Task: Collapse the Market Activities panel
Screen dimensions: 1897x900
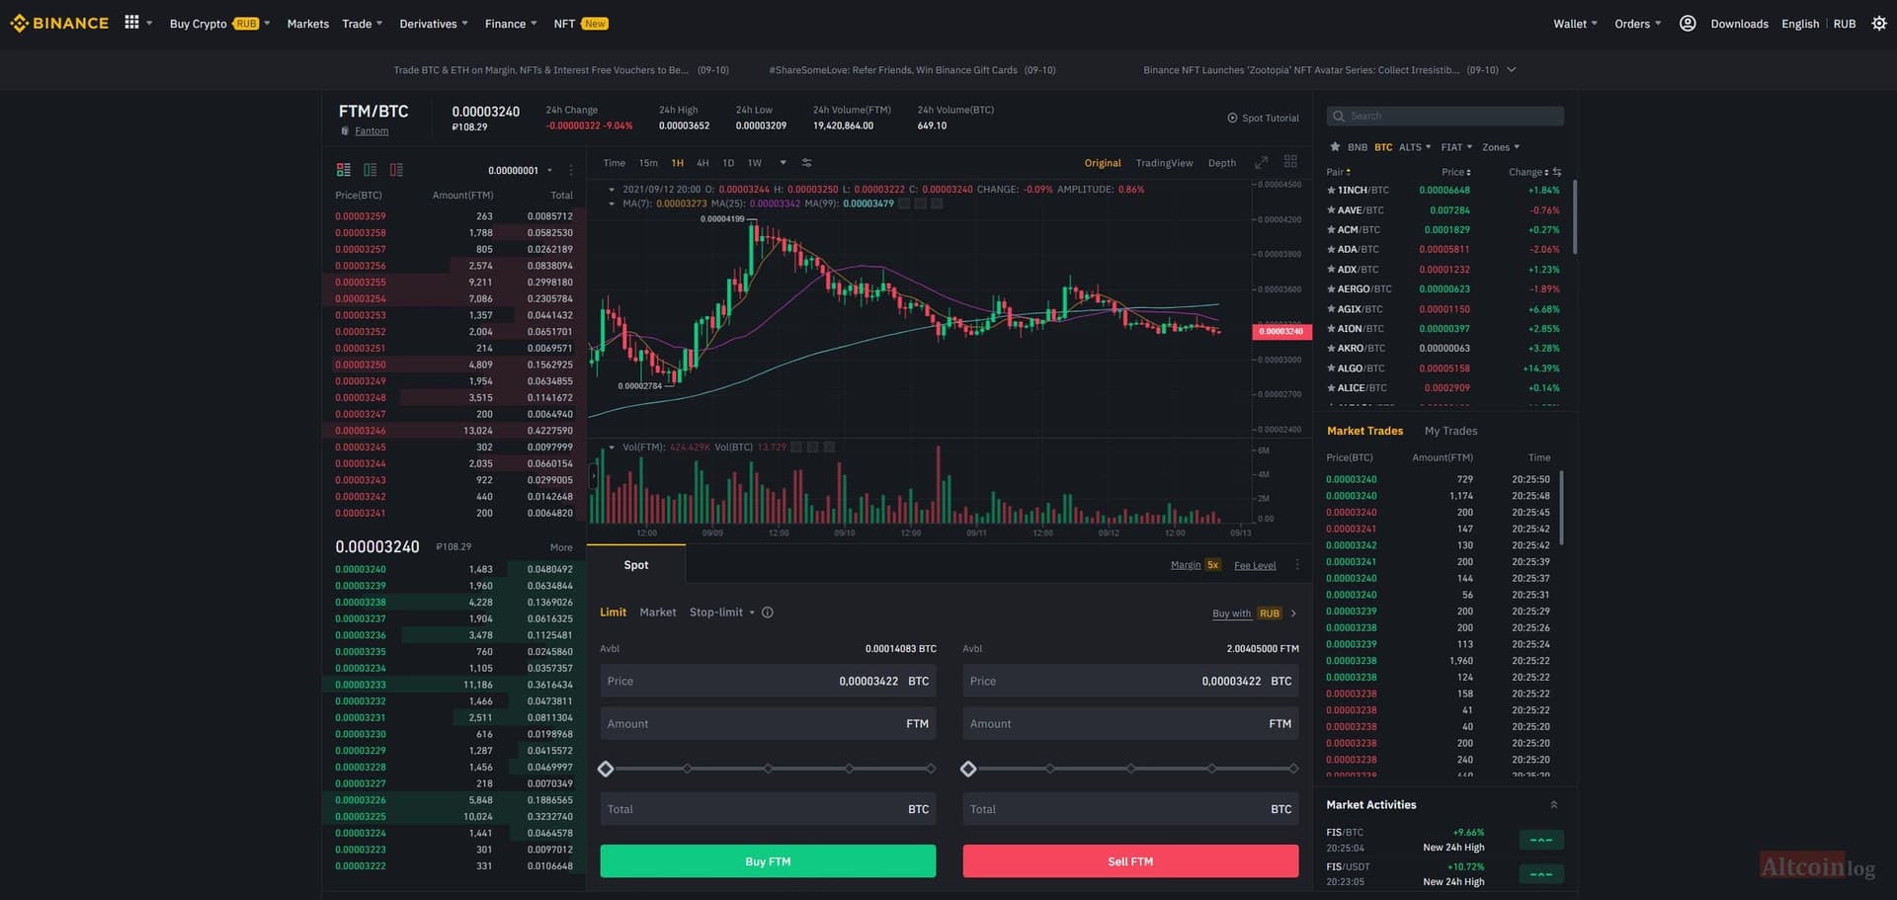Action: click(x=1554, y=805)
